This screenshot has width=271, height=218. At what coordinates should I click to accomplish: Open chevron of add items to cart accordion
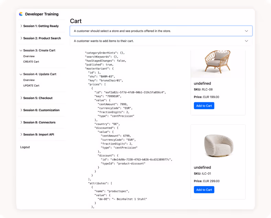(247, 41)
